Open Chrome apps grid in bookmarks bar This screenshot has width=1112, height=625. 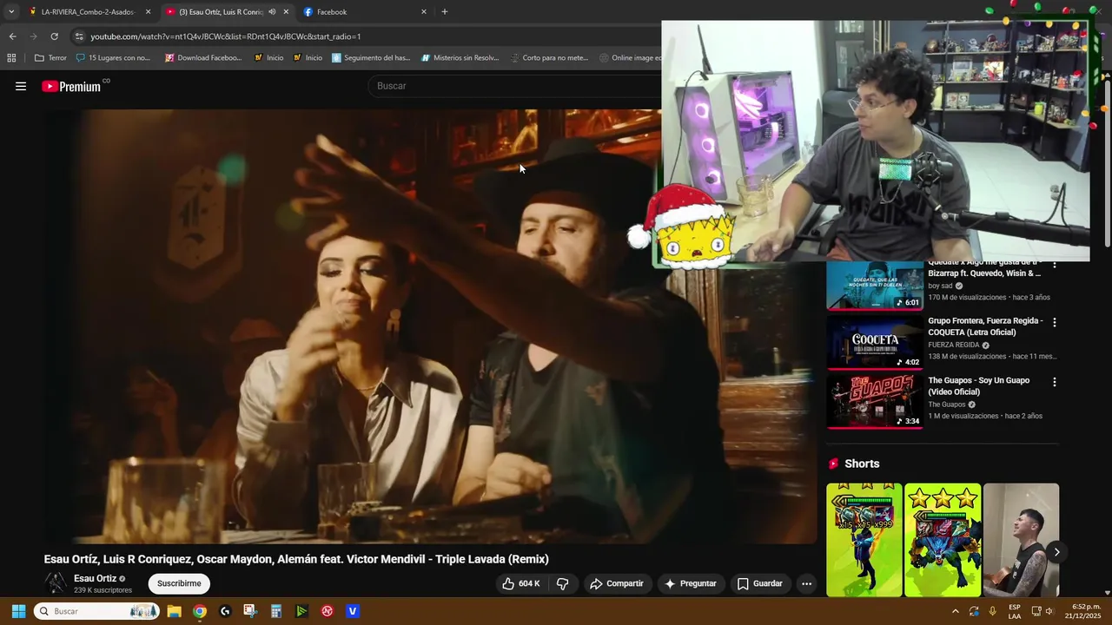pyautogui.click(x=11, y=58)
